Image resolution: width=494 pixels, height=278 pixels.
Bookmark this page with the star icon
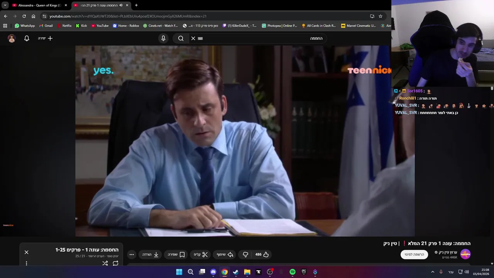pos(381,16)
